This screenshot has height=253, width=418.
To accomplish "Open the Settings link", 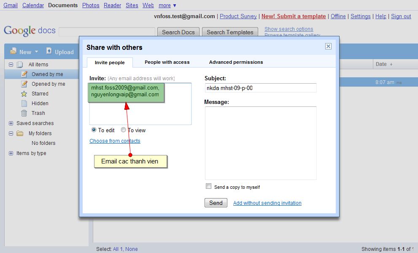I will 360,16.
